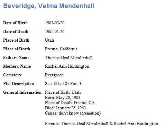Select the Cemetery label
164x134 pixels.
point(12,75)
